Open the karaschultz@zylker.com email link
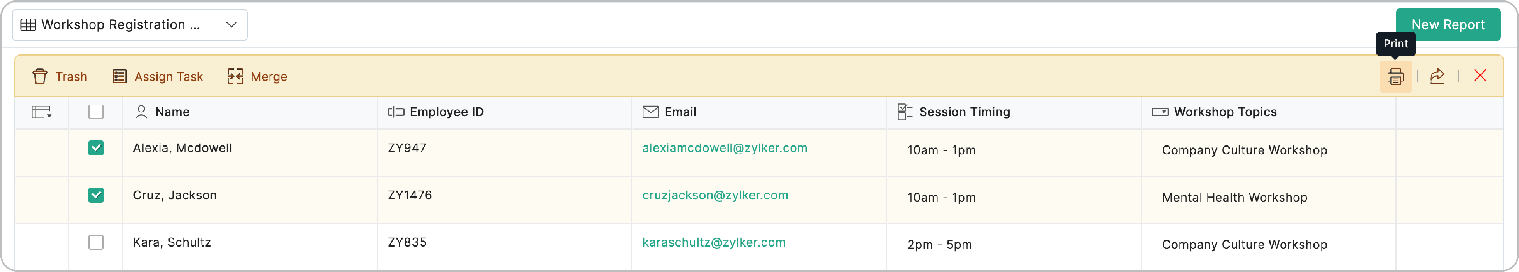Image resolution: width=1519 pixels, height=272 pixels. [x=713, y=242]
